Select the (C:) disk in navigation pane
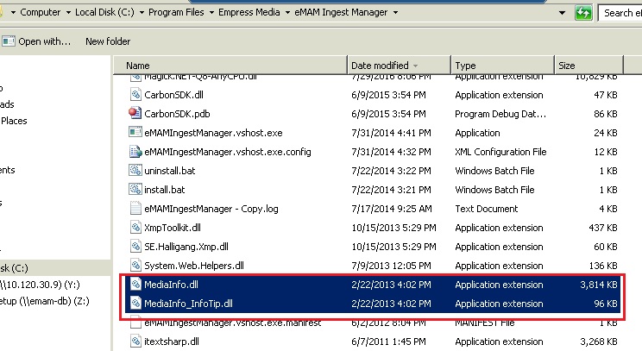642x351 pixels. pyautogui.click(x=15, y=268)
